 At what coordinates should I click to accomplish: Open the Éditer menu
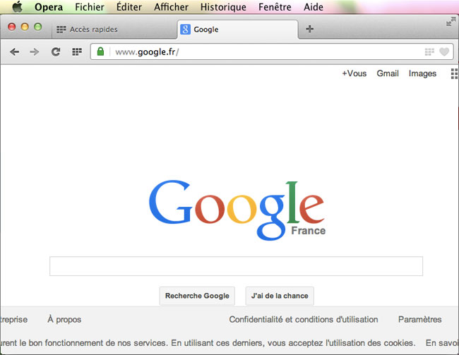(x=129, y=7)
